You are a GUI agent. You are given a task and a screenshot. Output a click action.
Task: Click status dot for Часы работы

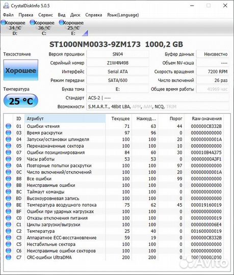click(8, 159)
